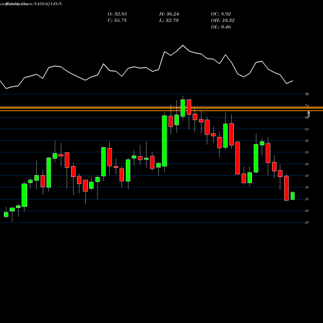Click the 'OC: 8.92' reading

[x=221, y=14]
